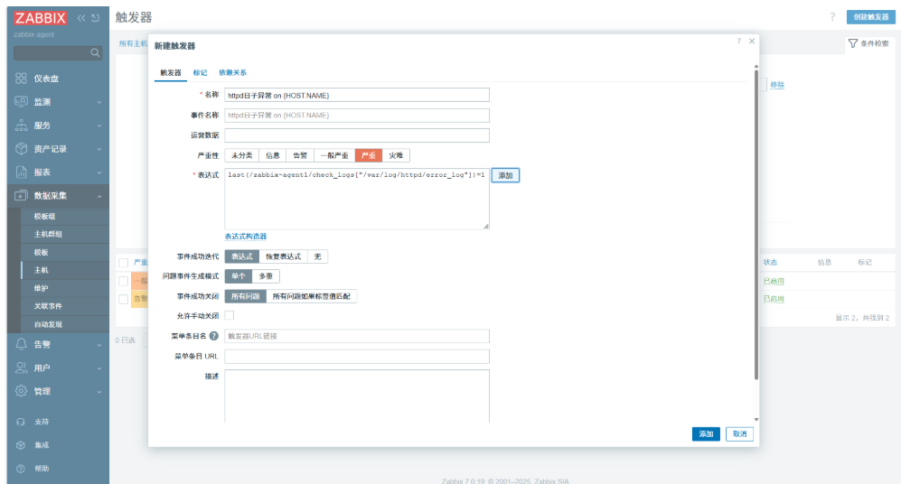This screenshot has height=484, width=901.
Task: Close the 新建触发器 dialog with X
Action: [752, 42]
